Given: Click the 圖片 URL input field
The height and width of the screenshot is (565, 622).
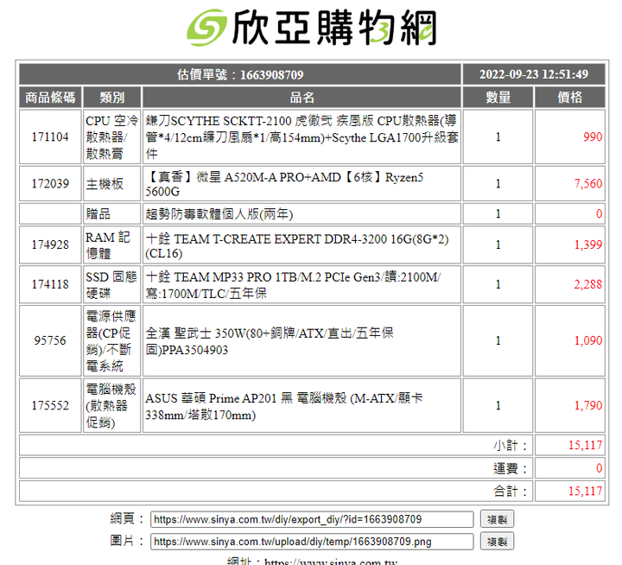Looking at the screenshot, I should [x=312, y=542].
